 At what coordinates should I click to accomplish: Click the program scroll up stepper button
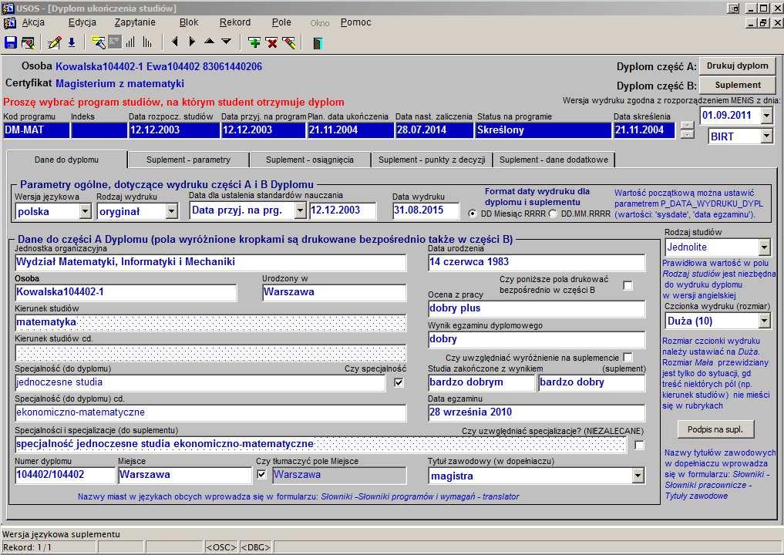[688, 125]
